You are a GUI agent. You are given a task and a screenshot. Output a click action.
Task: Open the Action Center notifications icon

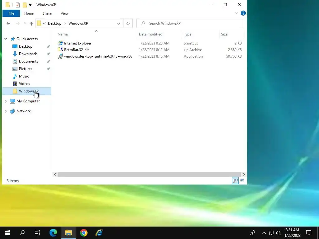pyautogui.click(x=309, y=233)
